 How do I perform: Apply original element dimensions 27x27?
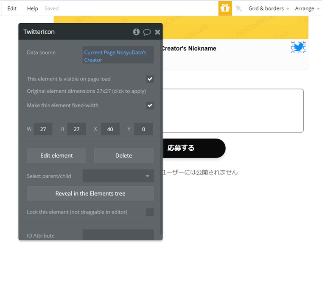pos(86,91)
